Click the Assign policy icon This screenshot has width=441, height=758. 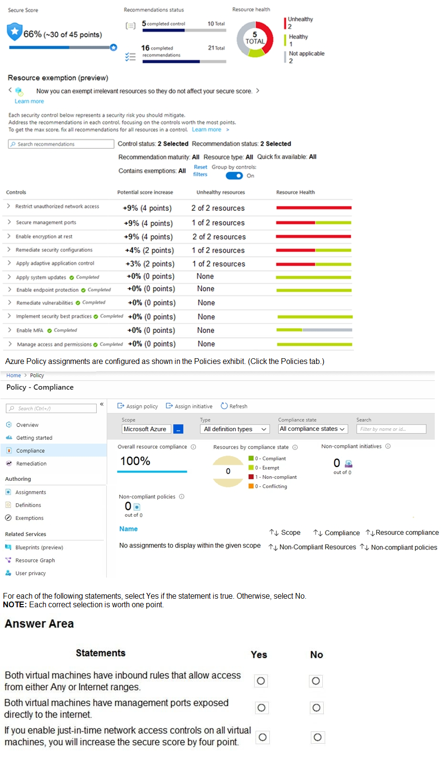click(x=121, y=406)
